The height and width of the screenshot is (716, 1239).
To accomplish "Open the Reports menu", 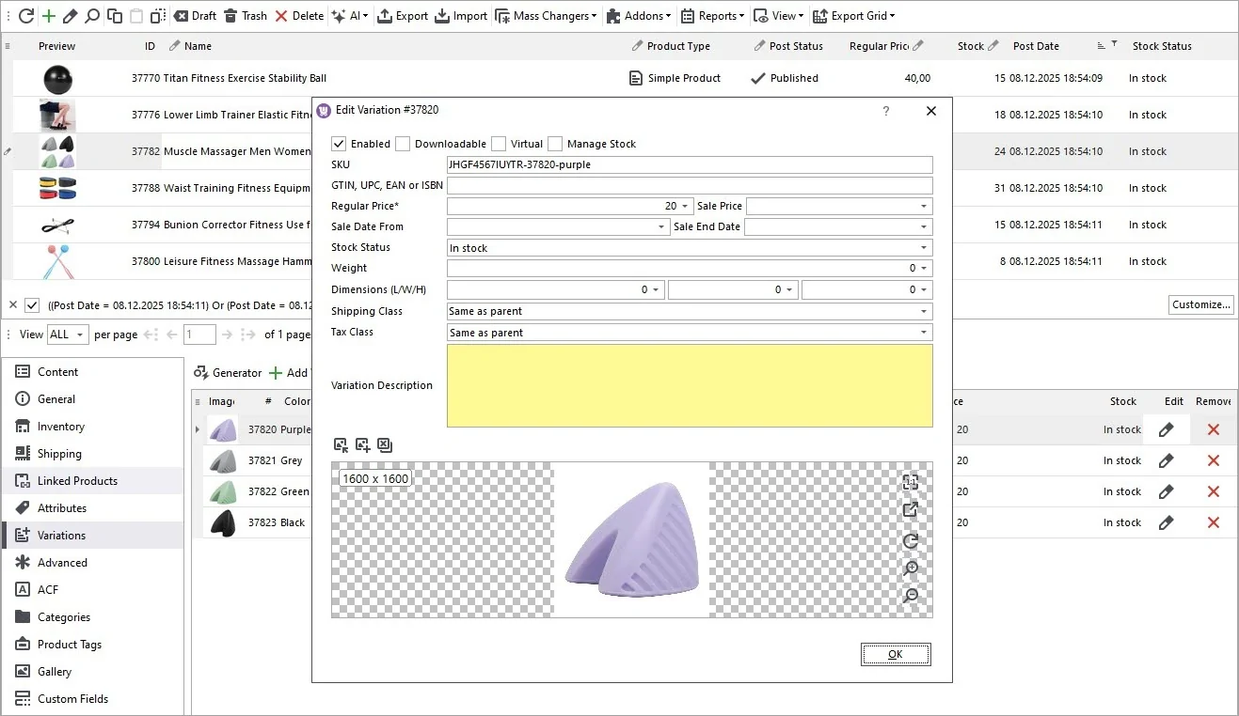I will [x=712, y=15].
